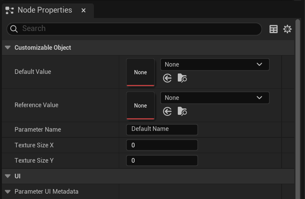Click the Default Value asset thumbnail
The height and width of the screenshot is (199, 305).
[x=141, y=72]
